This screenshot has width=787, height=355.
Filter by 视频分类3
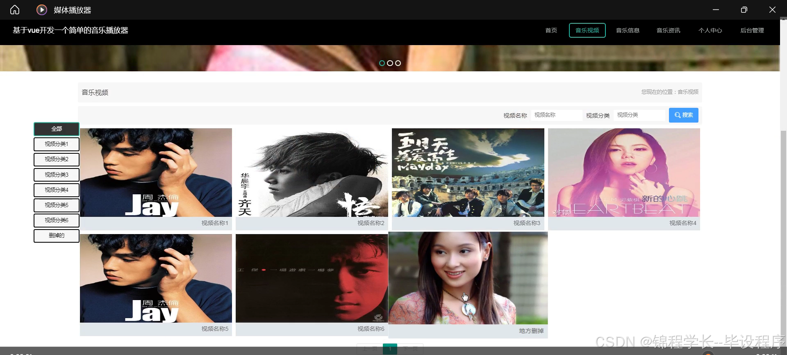[57, 175]
